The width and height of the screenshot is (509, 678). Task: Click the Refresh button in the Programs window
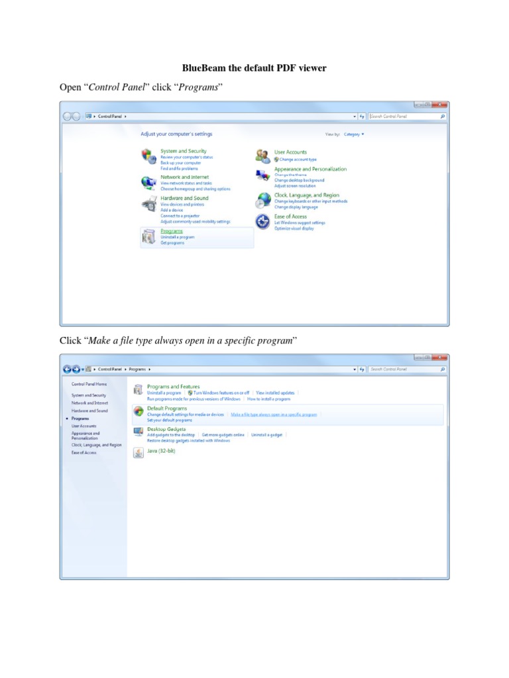tap(363, 369)
